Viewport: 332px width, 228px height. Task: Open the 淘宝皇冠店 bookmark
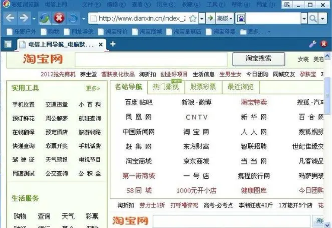pyautogui.click(x=184, y=32)
